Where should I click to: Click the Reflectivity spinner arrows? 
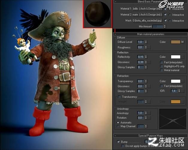[146, 57]
